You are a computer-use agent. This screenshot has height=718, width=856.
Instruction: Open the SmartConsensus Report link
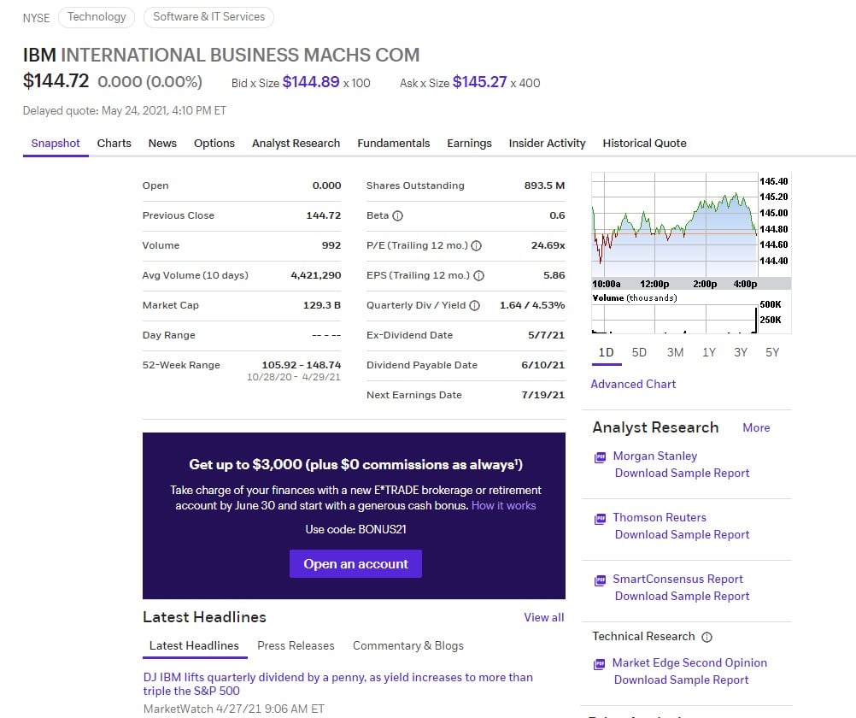678,580
